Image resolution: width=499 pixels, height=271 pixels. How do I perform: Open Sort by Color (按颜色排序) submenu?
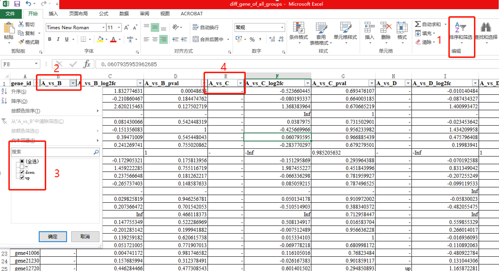(x=52, y=111)
